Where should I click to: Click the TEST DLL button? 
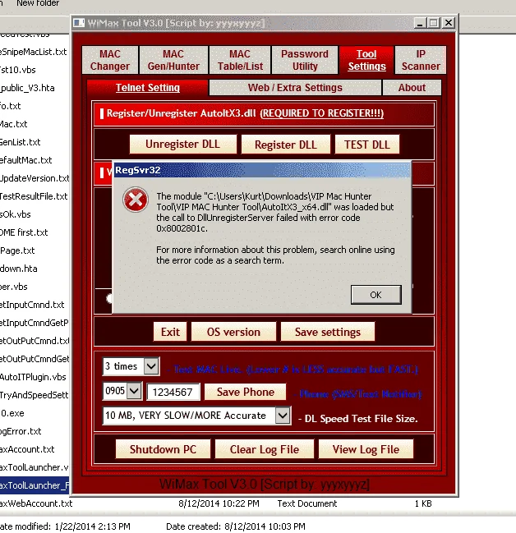pos(366,145)
